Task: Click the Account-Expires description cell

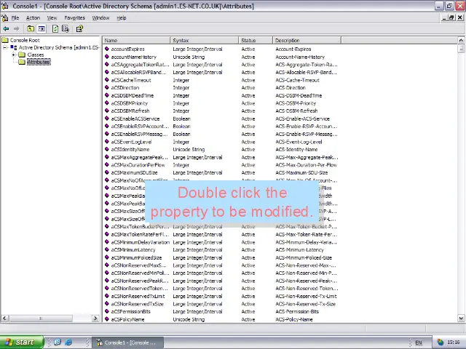Action: 293,49
